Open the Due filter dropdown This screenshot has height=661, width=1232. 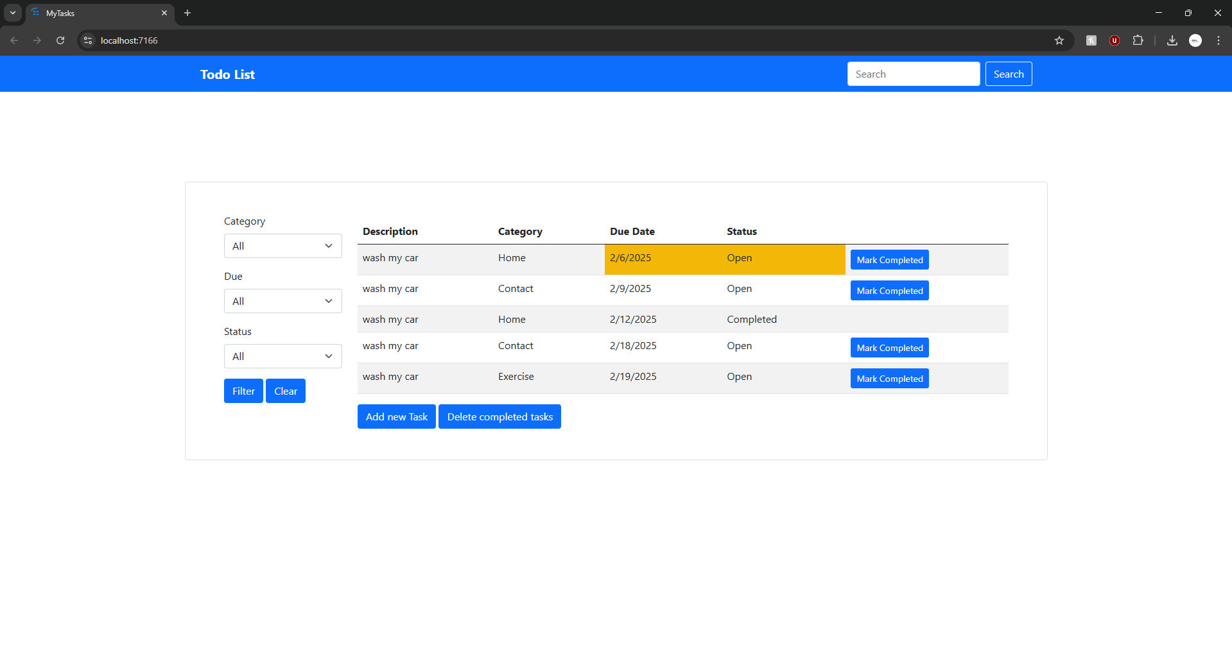pos(282,301)
